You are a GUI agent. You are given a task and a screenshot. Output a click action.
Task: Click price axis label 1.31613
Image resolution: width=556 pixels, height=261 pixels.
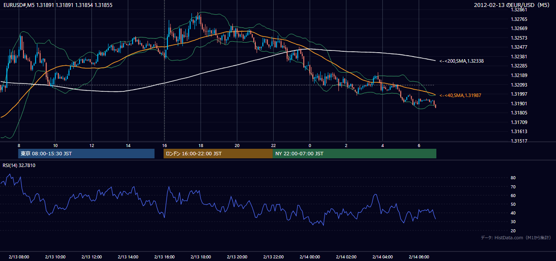tap(519, 131)
